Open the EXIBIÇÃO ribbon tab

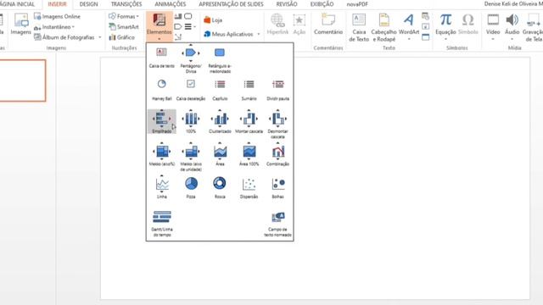pyautogui.click(x=322, y=4)
